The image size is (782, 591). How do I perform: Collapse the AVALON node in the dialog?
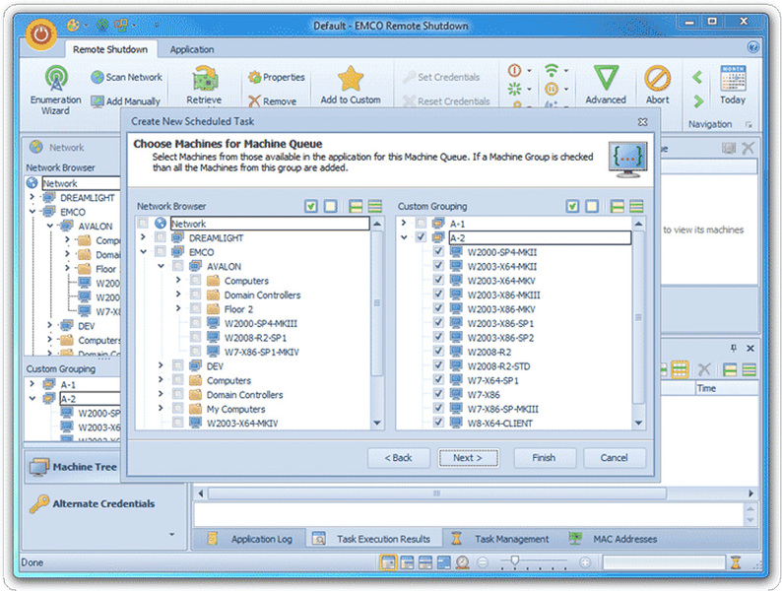(x=162, y=266)
